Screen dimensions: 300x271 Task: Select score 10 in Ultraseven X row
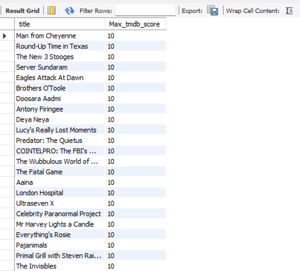[x=136, y=203]
